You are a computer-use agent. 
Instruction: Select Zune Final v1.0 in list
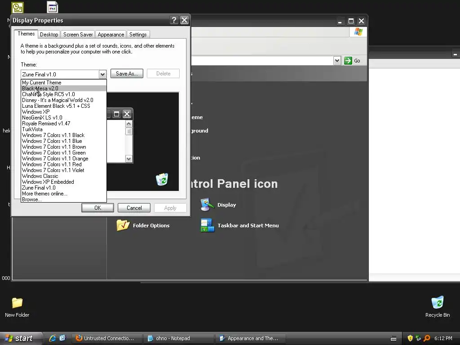(x=64, y=188)
